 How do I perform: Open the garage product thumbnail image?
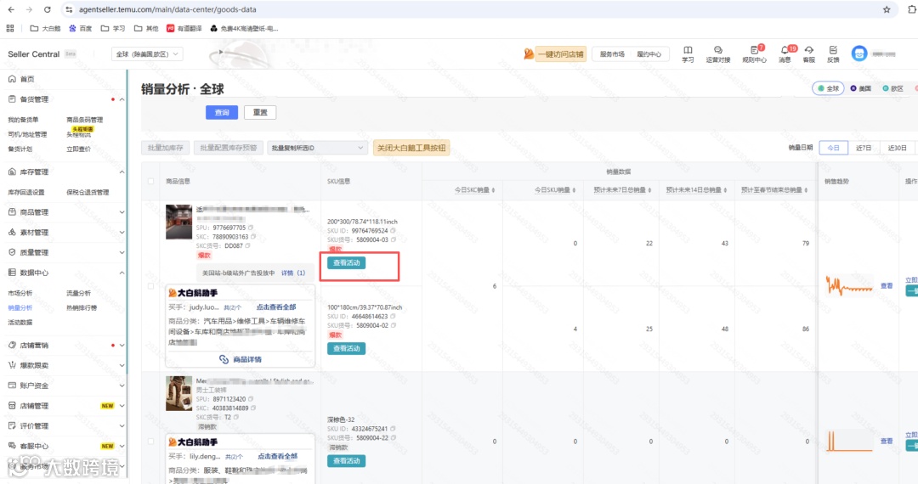(178, 222)
